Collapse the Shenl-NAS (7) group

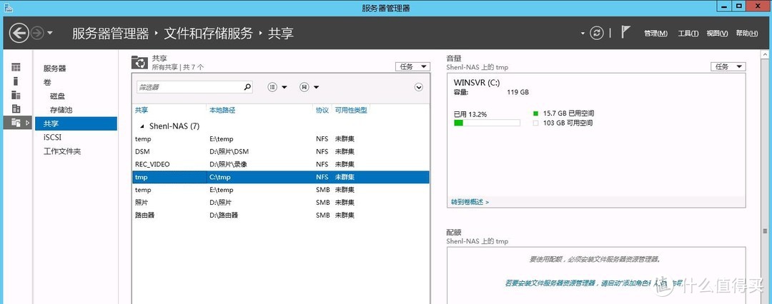click(141, 126)
